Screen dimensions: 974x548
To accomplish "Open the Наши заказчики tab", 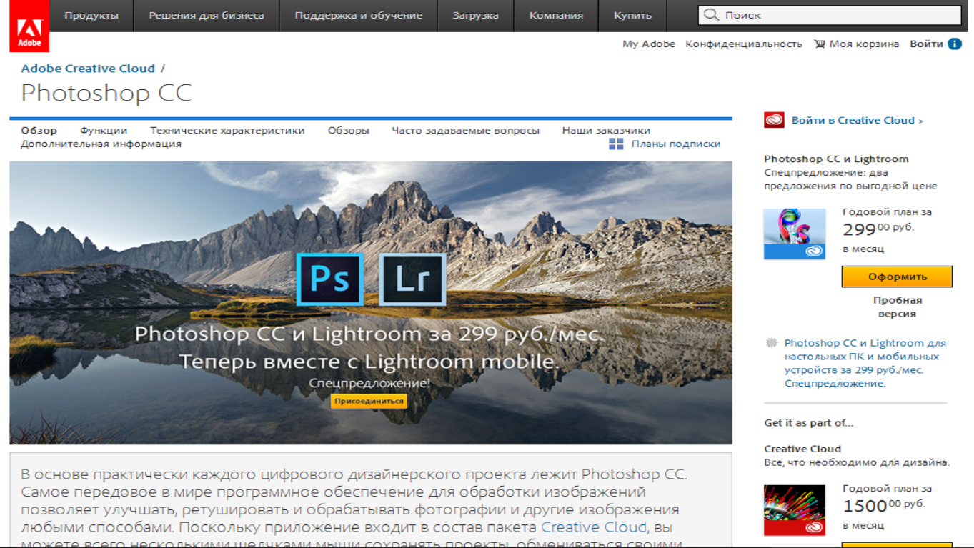I will (x=606, y=131).
